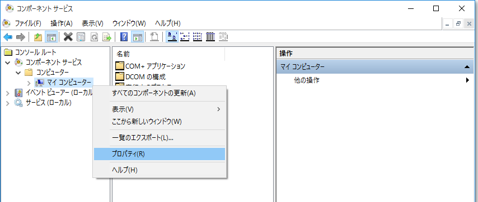Choose すべてのコンポーネントの更新(A) from context menu
Screen dimensions: 478x202
(160, 93)
